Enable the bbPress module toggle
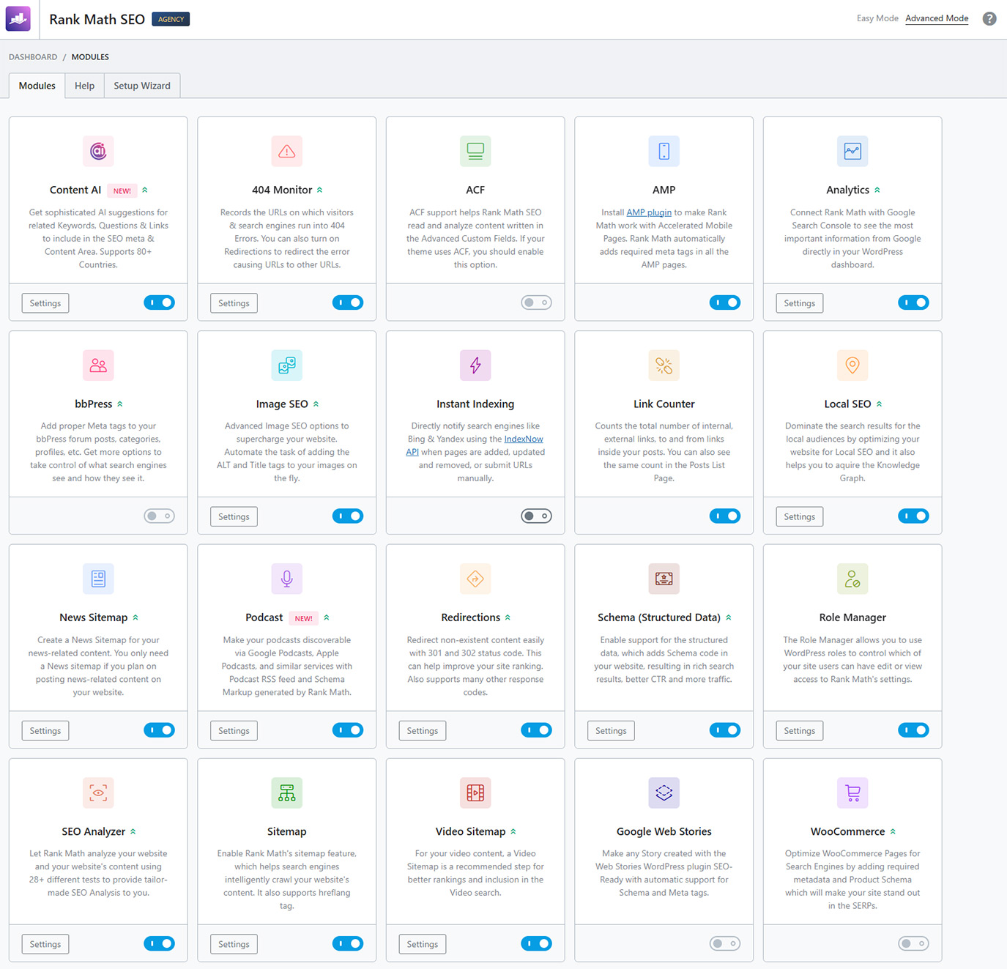Screen dimensions: 1007x969 pos(159,516)
